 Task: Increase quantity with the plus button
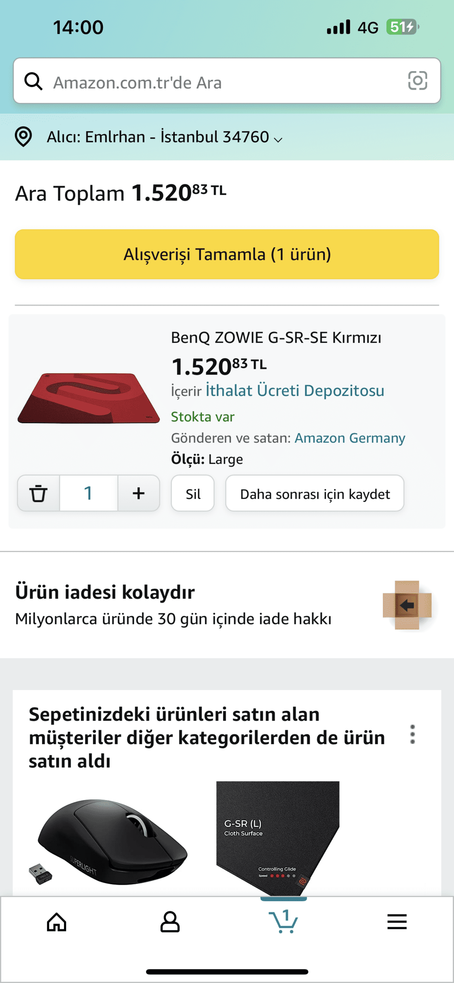pos(139,493)
